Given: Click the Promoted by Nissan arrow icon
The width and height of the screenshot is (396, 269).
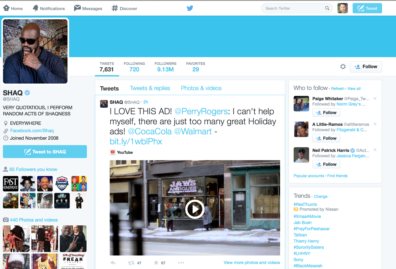Looking at the screenshot, I should (x=296, y=209).
